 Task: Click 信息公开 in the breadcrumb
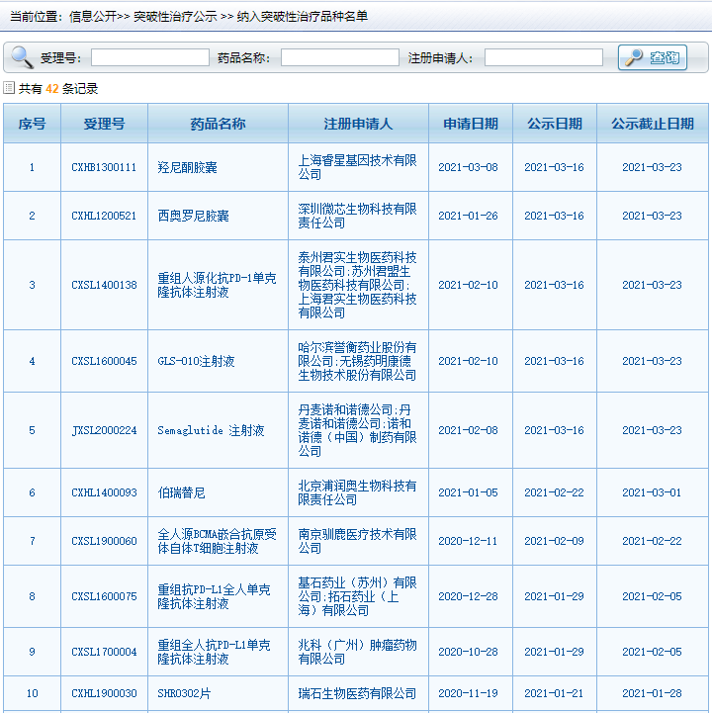(x=93, y=17)
